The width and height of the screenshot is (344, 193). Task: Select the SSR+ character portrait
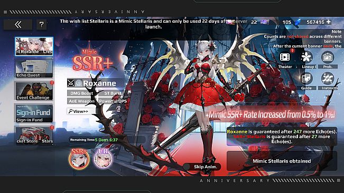[79, 159]
